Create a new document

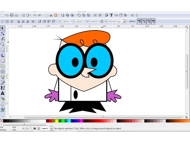coord(2,15)
